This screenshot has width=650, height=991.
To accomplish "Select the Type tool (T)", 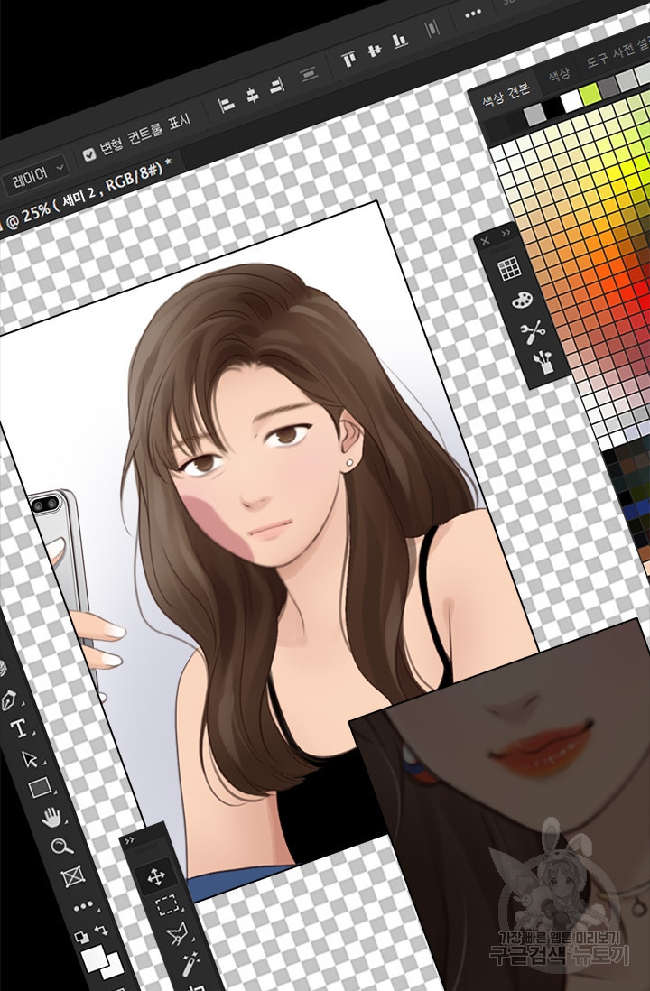I will click(19, 728).
